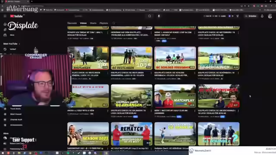Screen dimensions: 276x155
Task: Click the search magnifier button
Action: click(150, 16)
